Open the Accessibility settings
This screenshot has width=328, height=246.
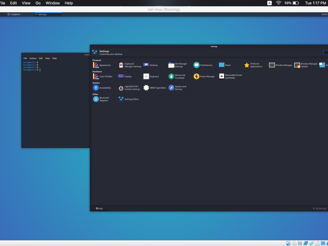[102, 88]
